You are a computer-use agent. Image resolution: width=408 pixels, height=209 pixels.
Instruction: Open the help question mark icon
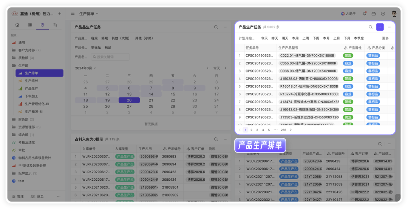coord(383,14)
